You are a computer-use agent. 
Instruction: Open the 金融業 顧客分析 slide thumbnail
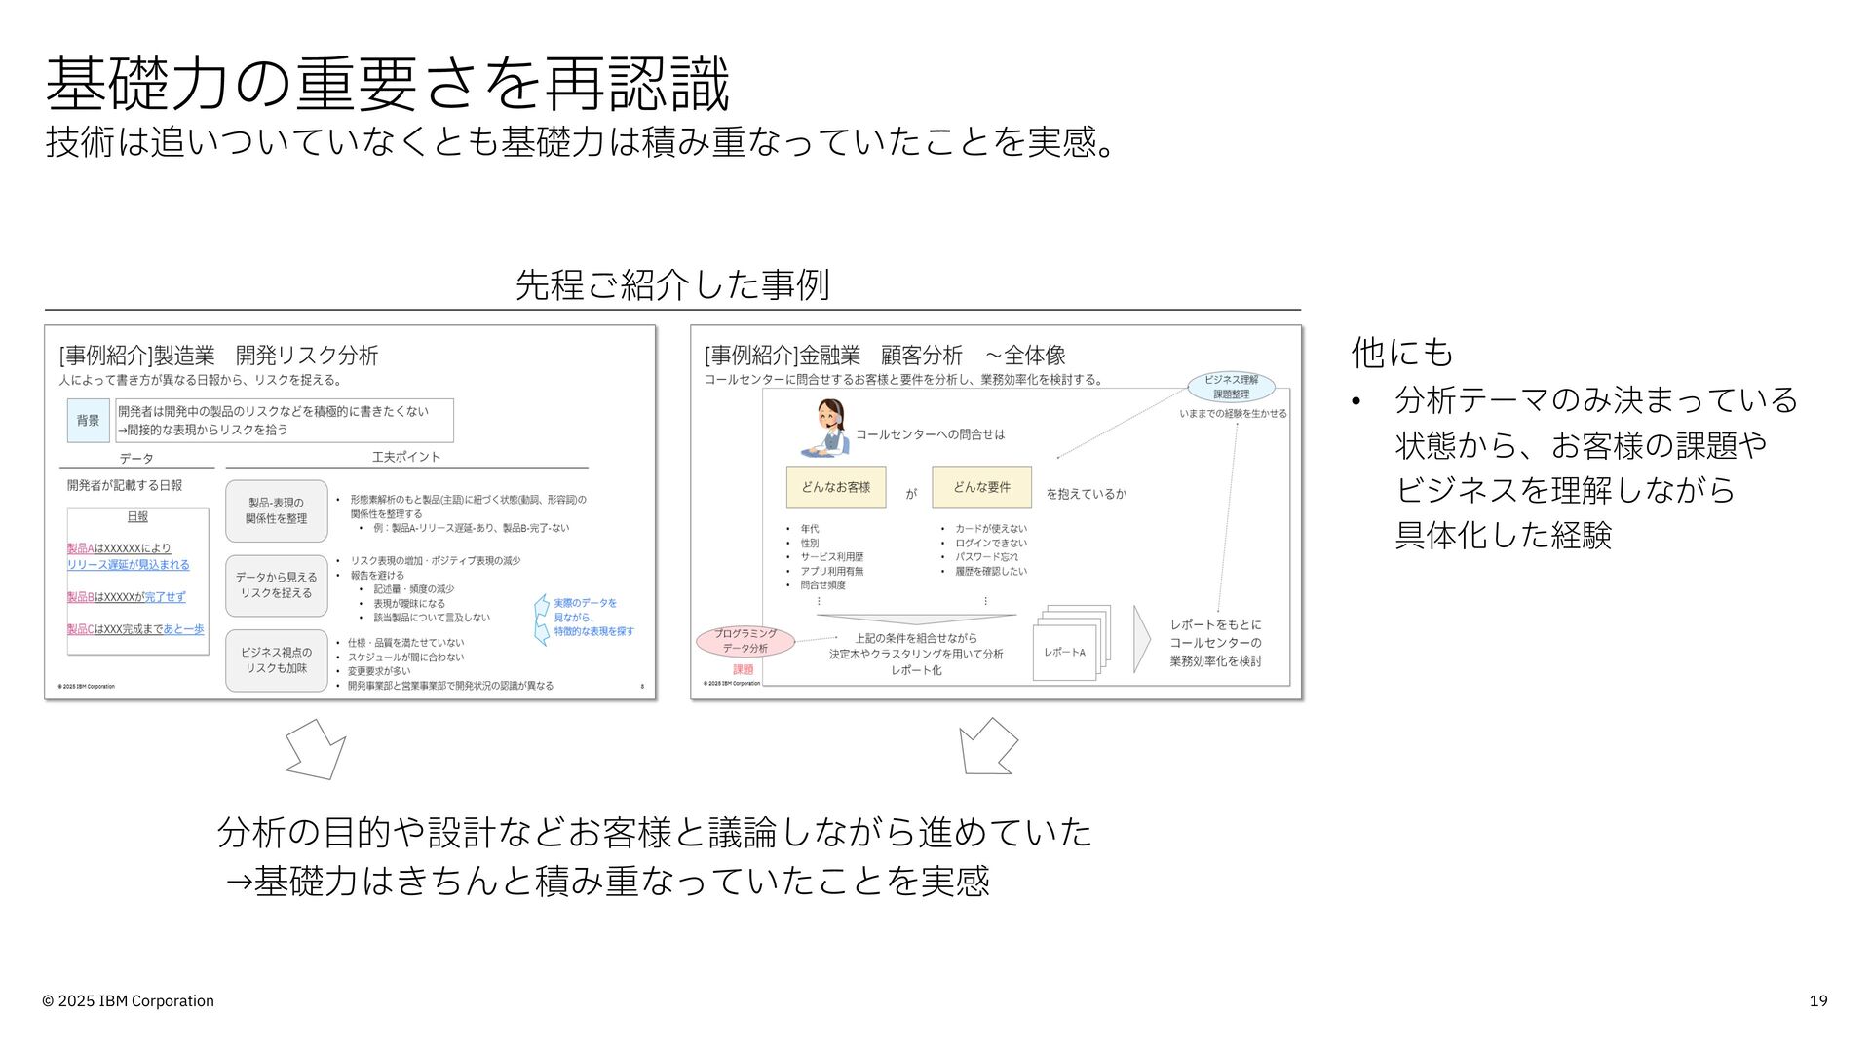tap(996, 512)
